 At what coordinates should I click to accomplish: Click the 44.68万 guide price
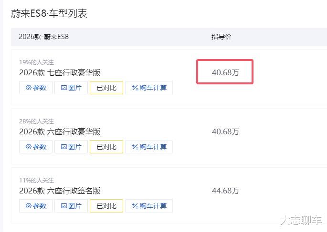pos(225,191)
